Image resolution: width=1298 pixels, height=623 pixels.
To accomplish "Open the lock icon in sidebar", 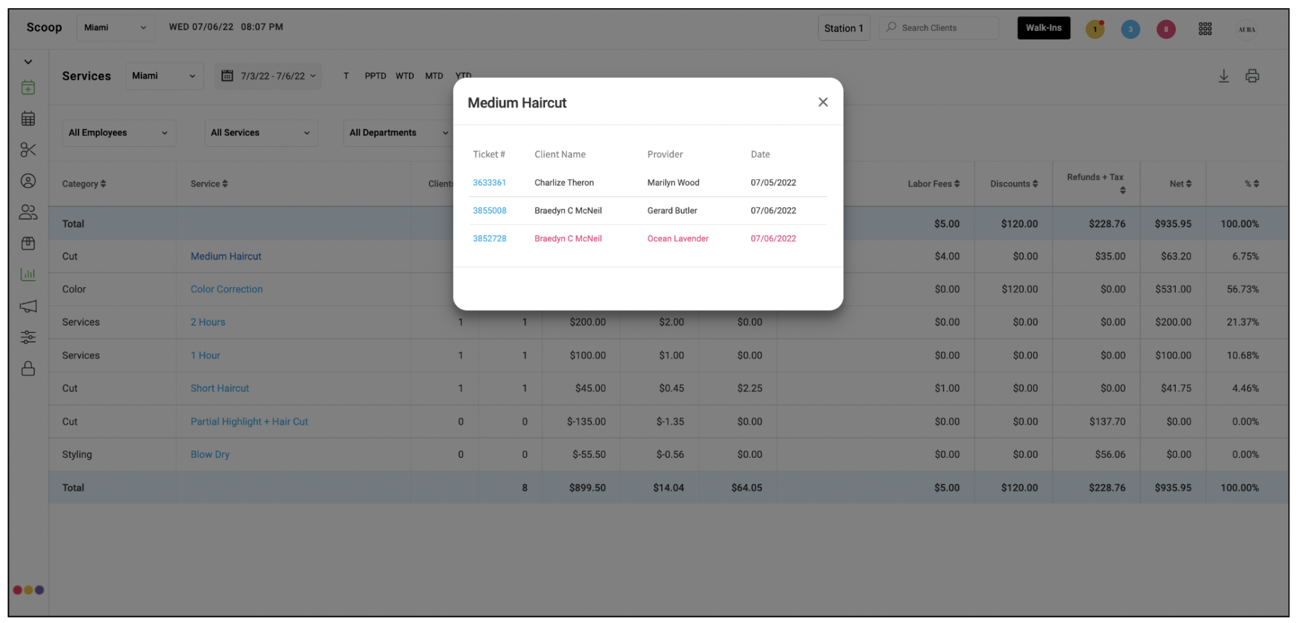I will [28, 369].
